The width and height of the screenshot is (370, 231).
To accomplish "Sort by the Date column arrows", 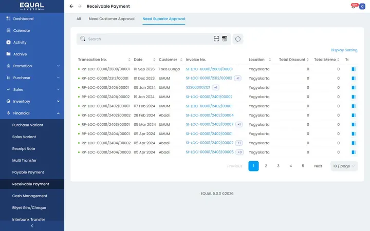I will [x=154, y=60].
